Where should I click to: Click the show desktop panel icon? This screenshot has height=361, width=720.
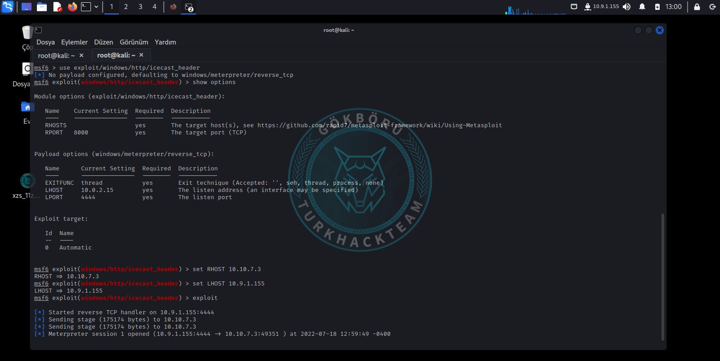click(27, 7)
